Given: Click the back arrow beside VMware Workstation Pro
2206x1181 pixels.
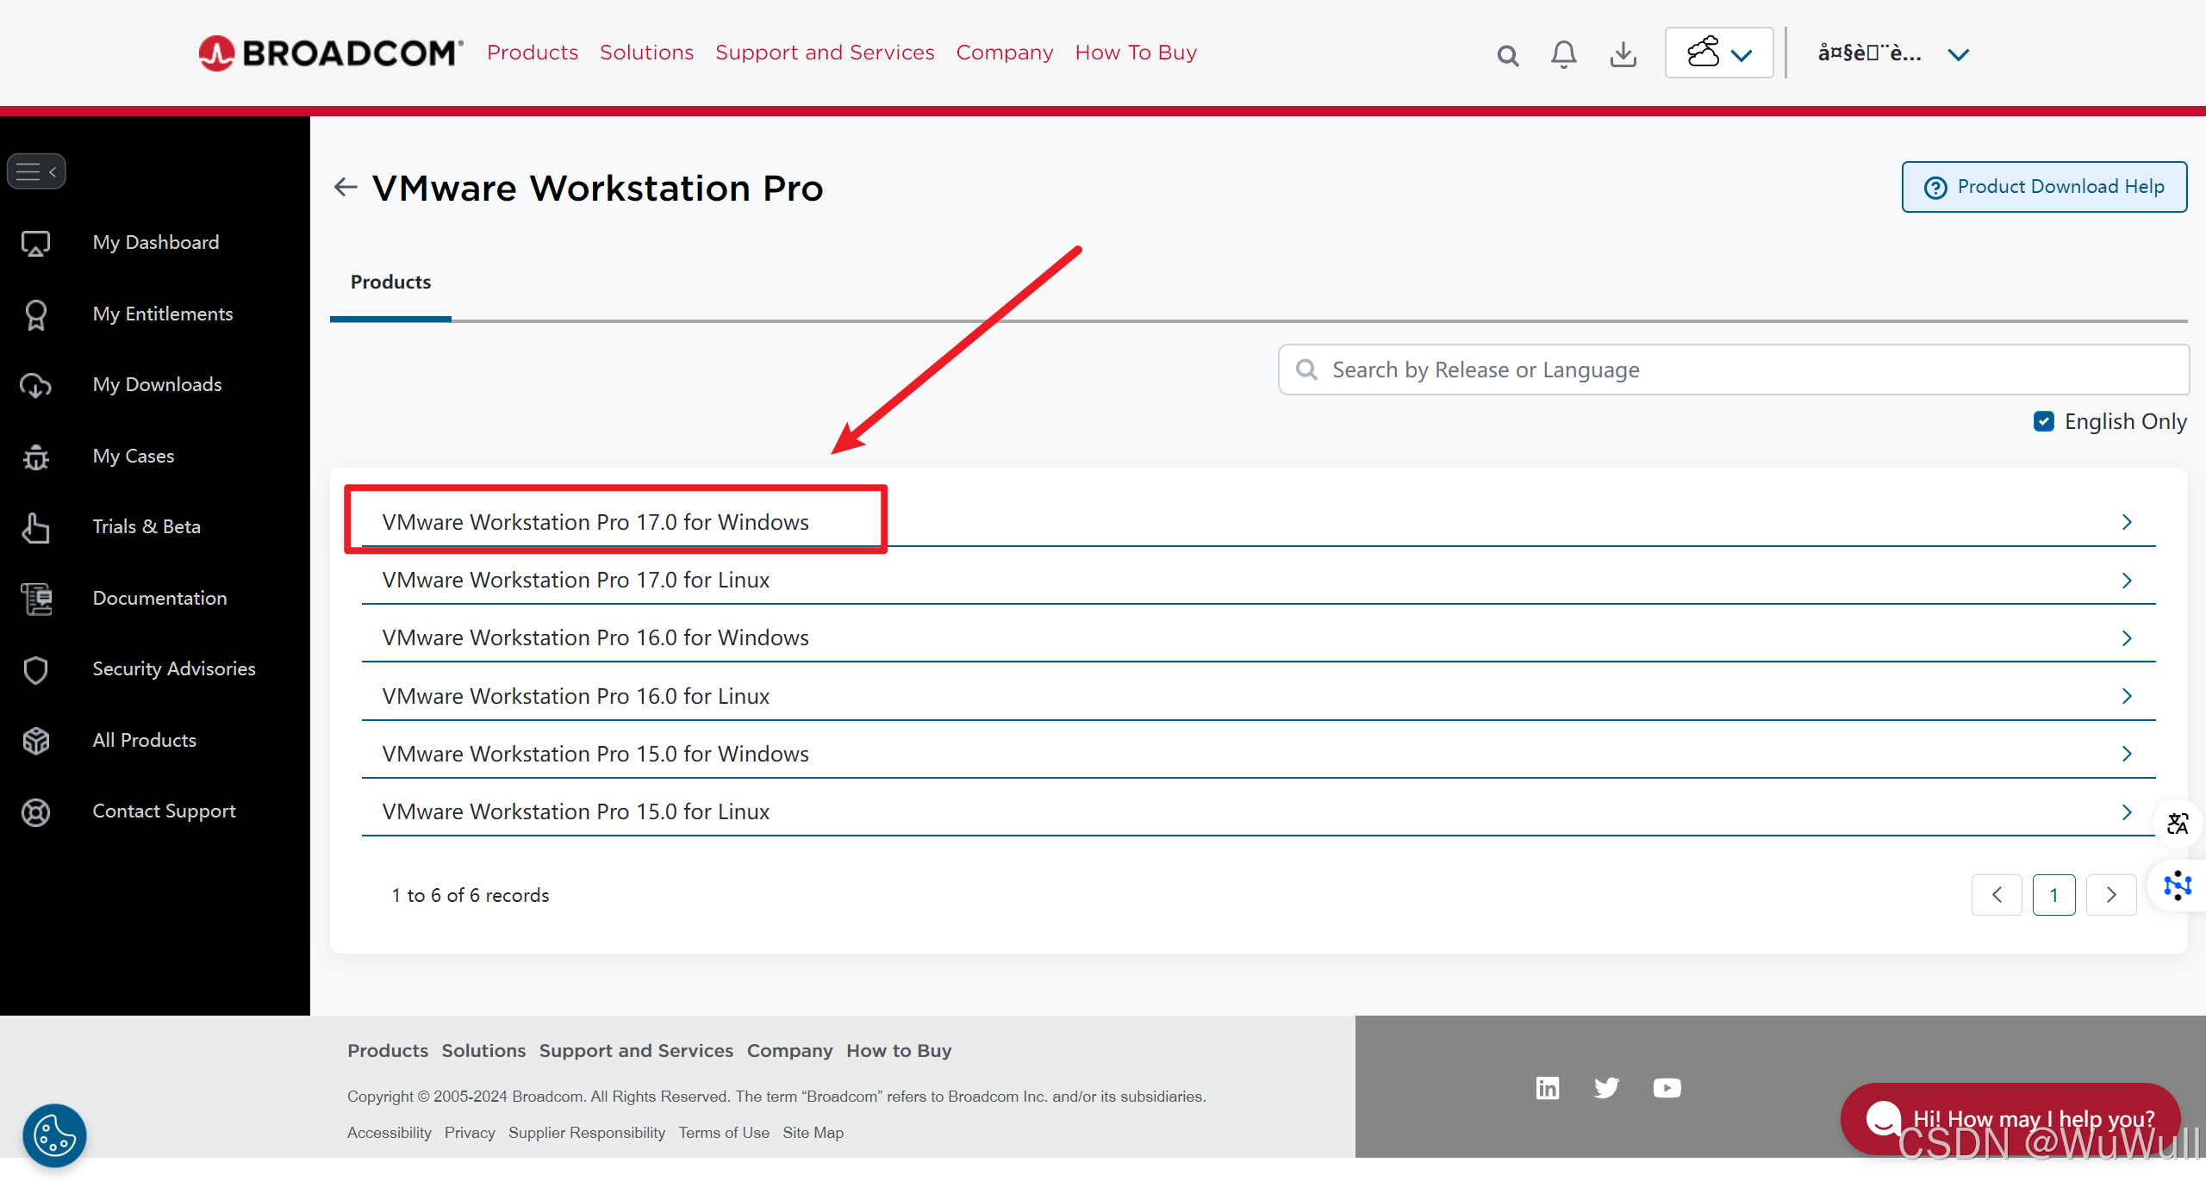Looking at the screenshot, I should tap(346, 187).
